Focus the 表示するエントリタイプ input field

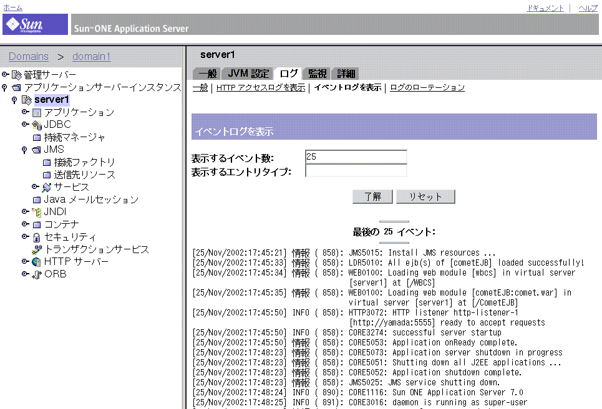pyautogui.click(x=356, y=170)
